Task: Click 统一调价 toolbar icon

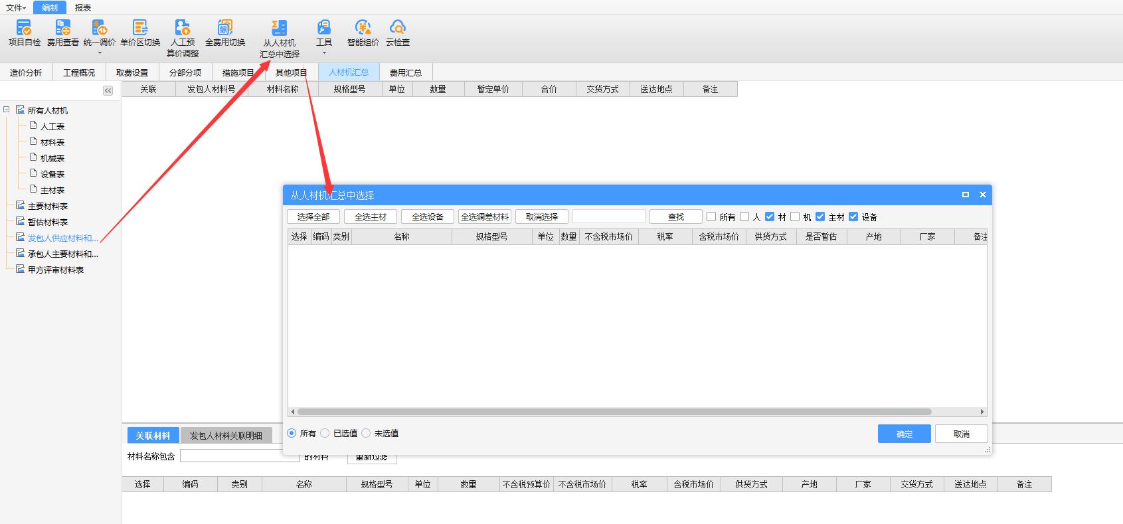Action: click(100, 33)
